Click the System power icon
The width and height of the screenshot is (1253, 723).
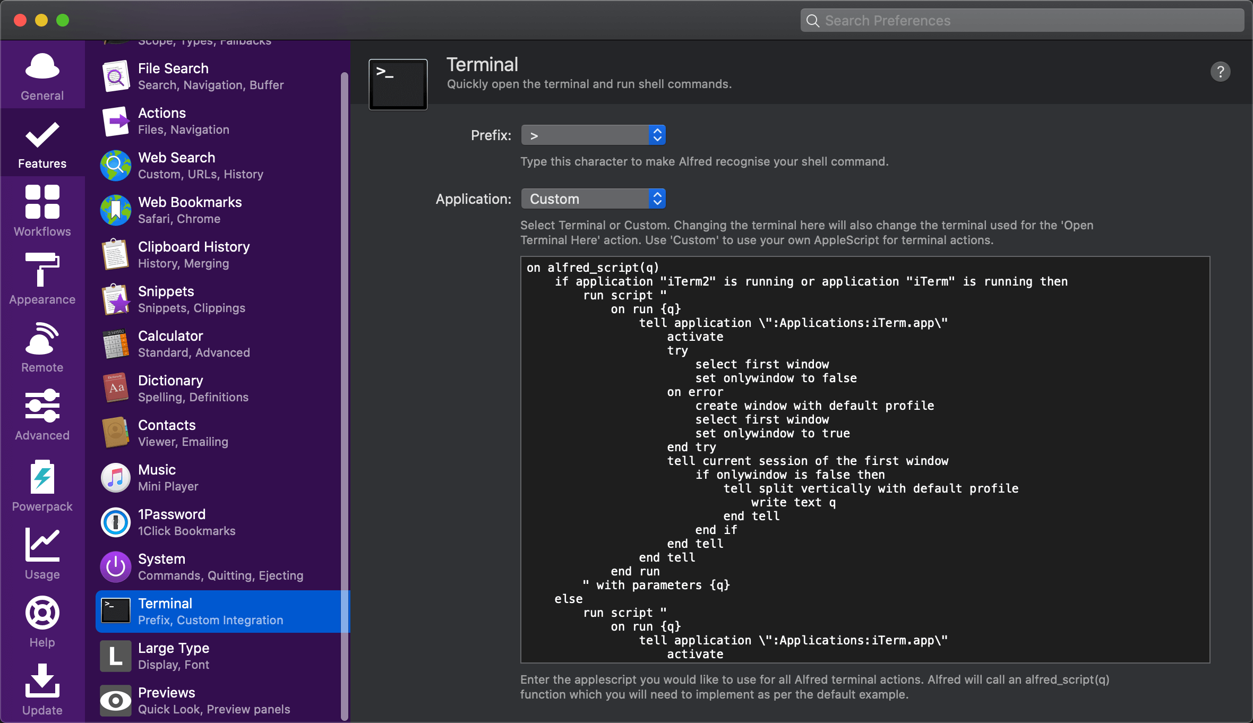(x=116, y=567)
